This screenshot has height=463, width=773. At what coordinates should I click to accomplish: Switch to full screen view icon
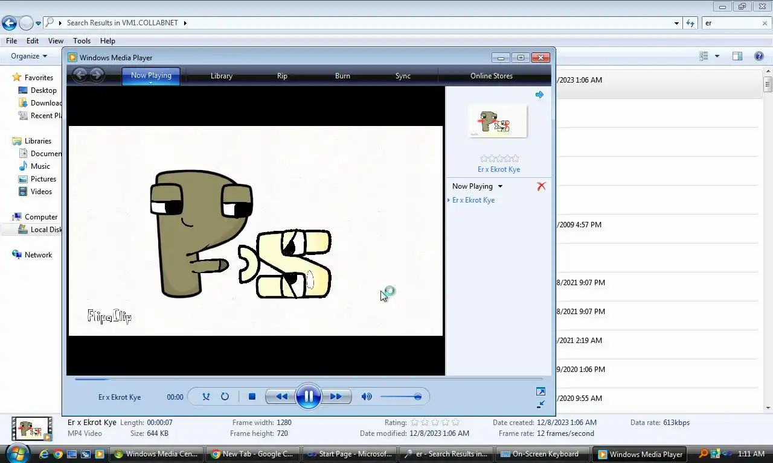(540, 391)
